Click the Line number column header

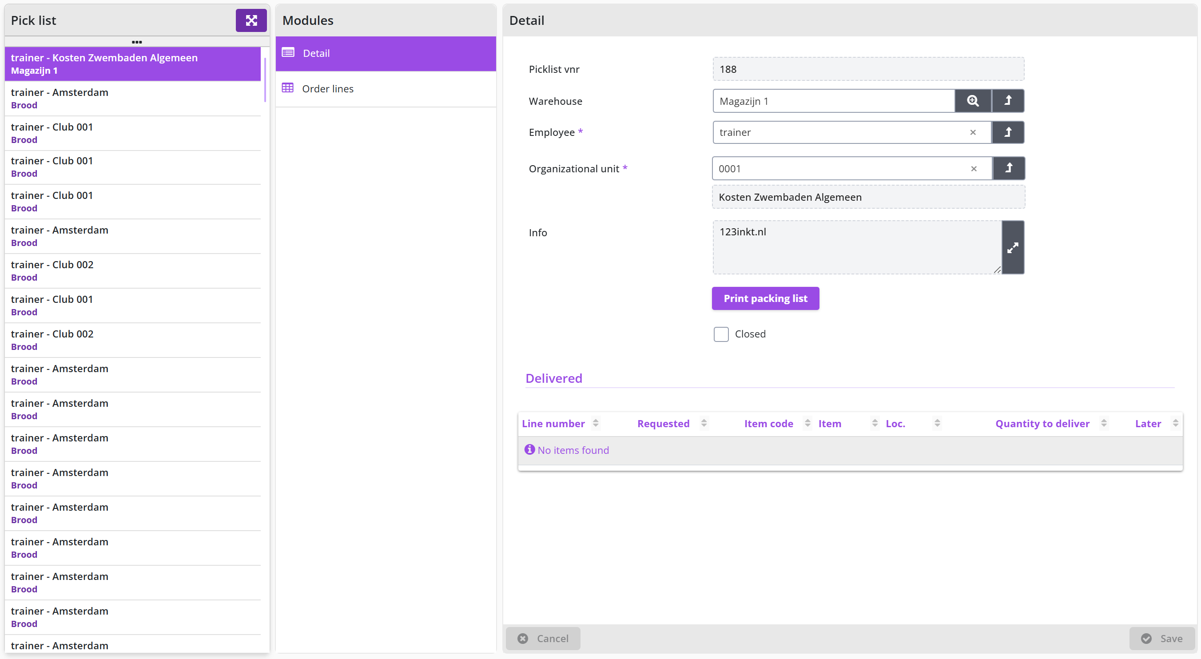coord(553,424)
